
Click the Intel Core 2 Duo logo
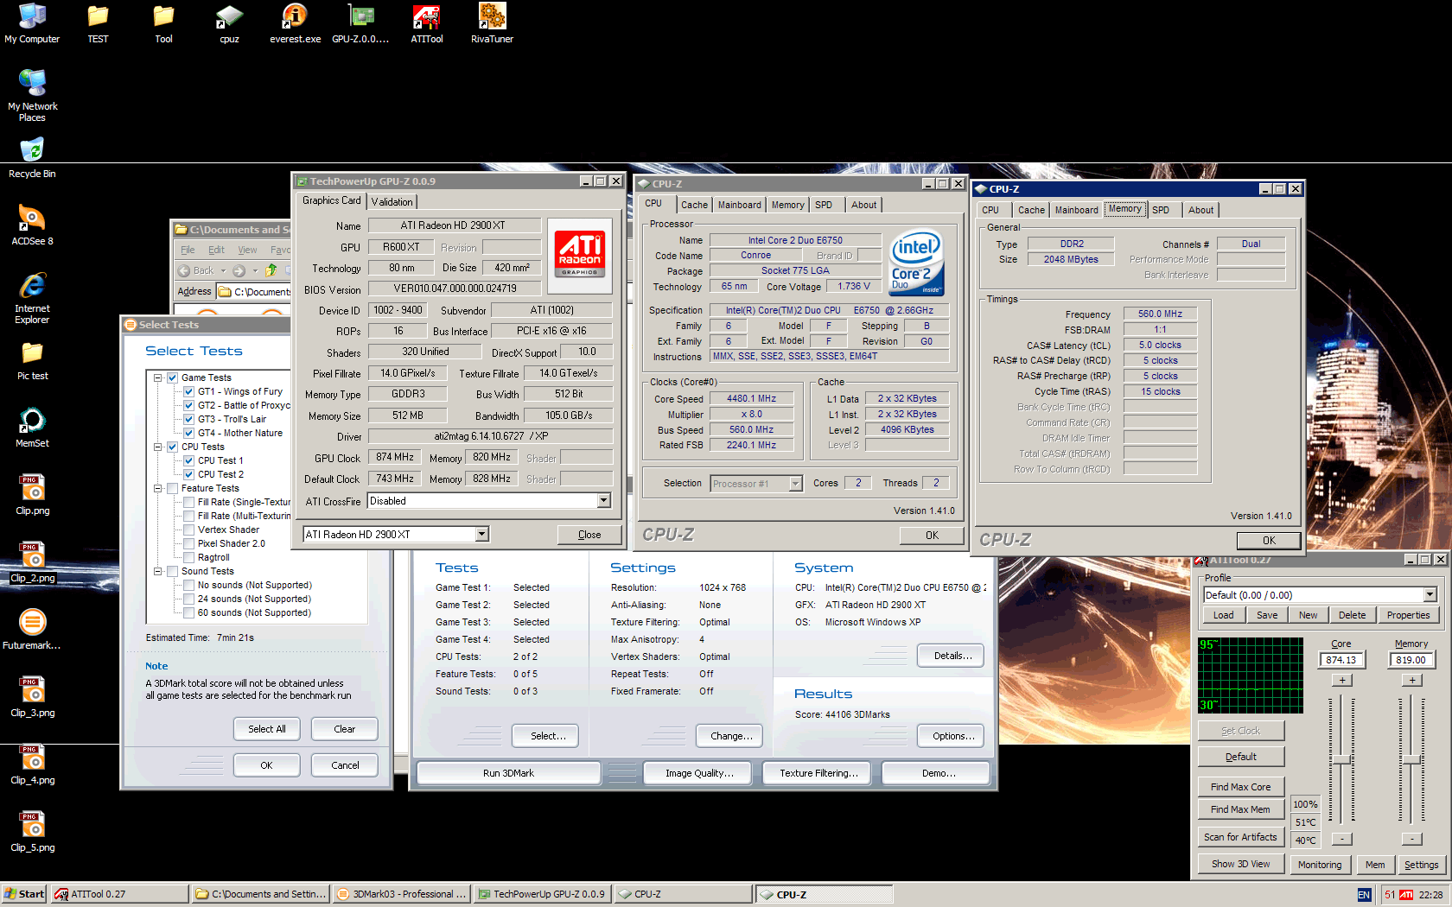coord(917,263)
